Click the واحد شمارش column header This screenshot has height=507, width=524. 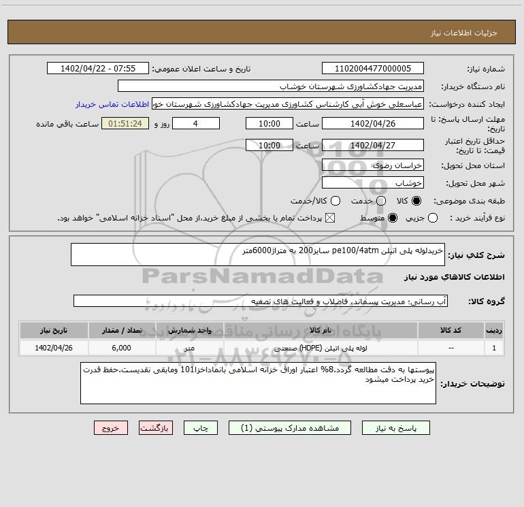[189, 330]
